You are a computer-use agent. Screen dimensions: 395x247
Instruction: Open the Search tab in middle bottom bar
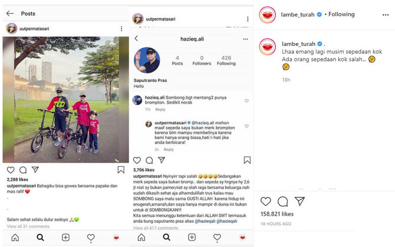pos(166,237)
